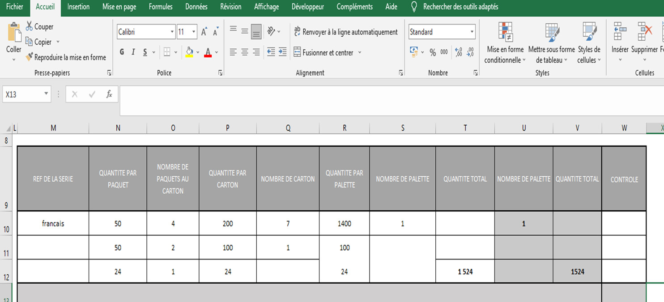Screen dimensions: 664x302
Task: Apply the yellow fill color bucket
Action: (189, 52)
